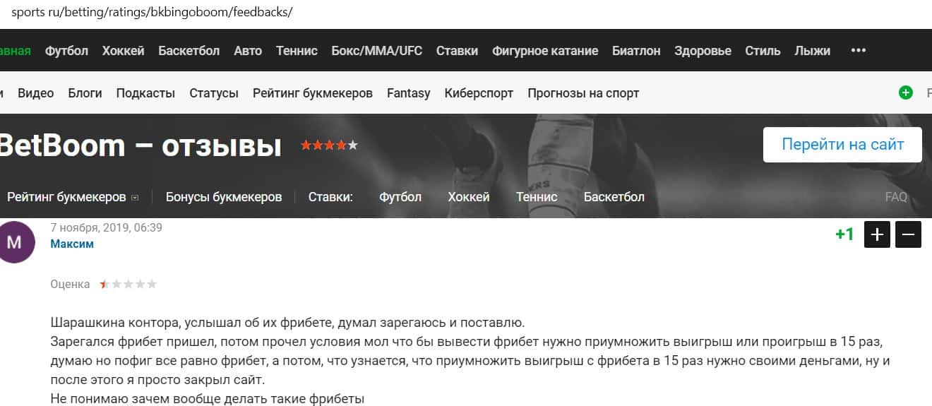Open the Бонусы букмекеров link
Screen dimensions: 932x406
[224, 197]
